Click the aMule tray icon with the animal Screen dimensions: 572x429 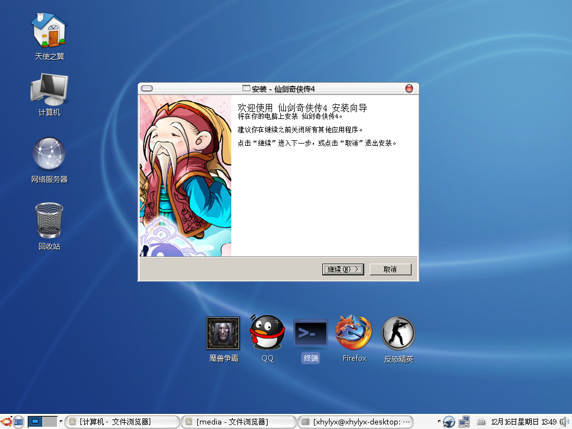pyautogui.click(x=449, y=422)
